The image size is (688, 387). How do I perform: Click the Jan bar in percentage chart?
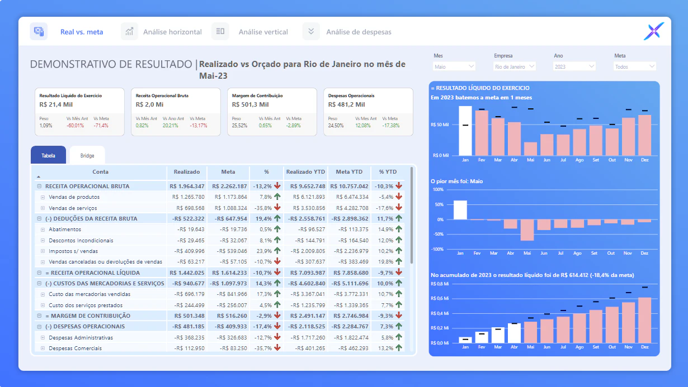click(460, 210)
